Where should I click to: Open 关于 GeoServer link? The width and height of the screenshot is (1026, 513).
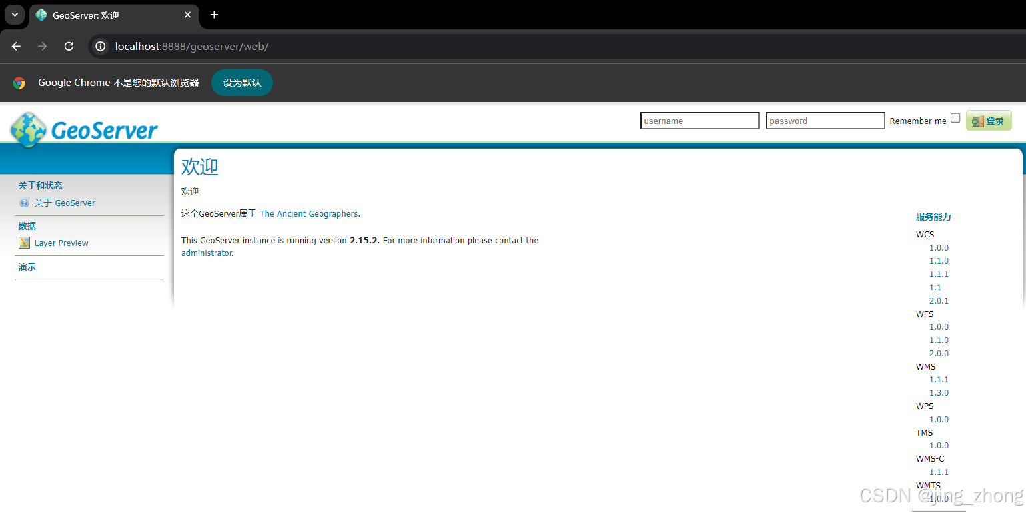tap(65, 203)
